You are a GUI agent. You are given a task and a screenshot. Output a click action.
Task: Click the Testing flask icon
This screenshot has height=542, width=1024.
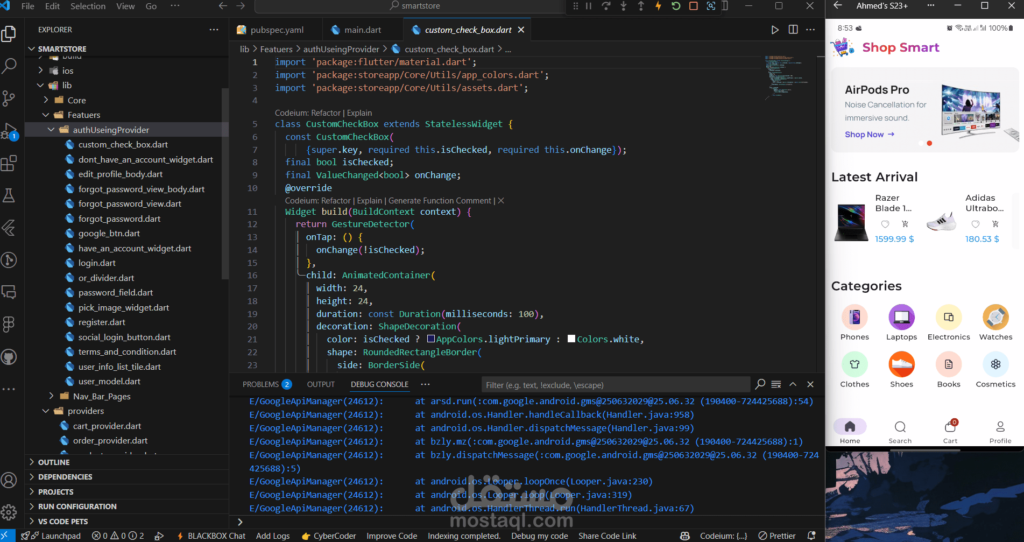click(x=9, y=195)
